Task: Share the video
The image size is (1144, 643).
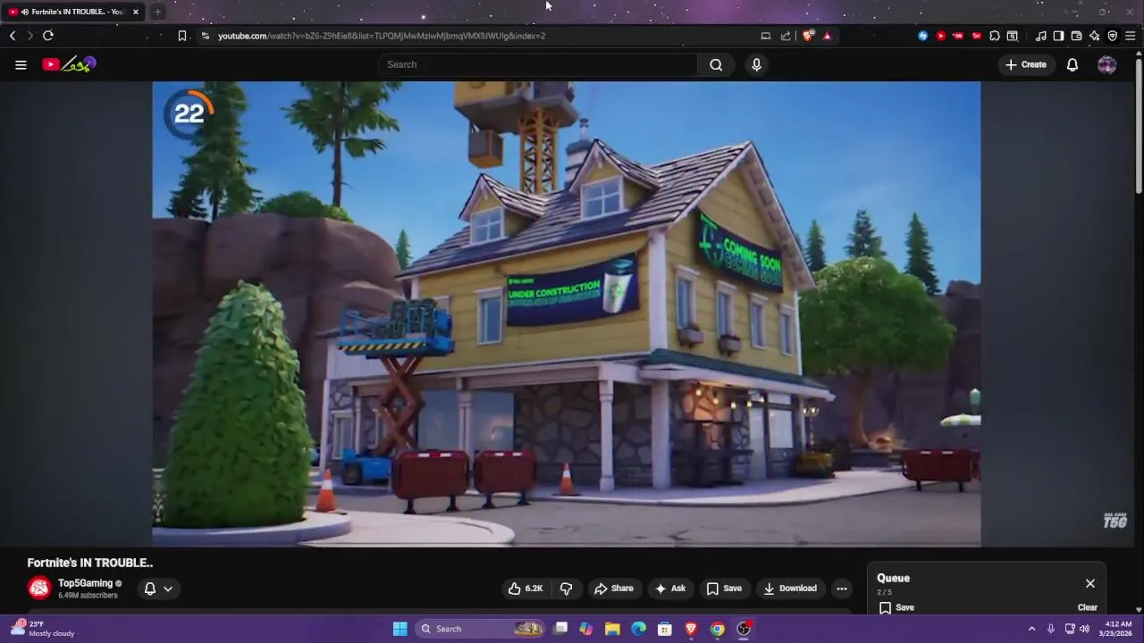Action: coord(614,589)
